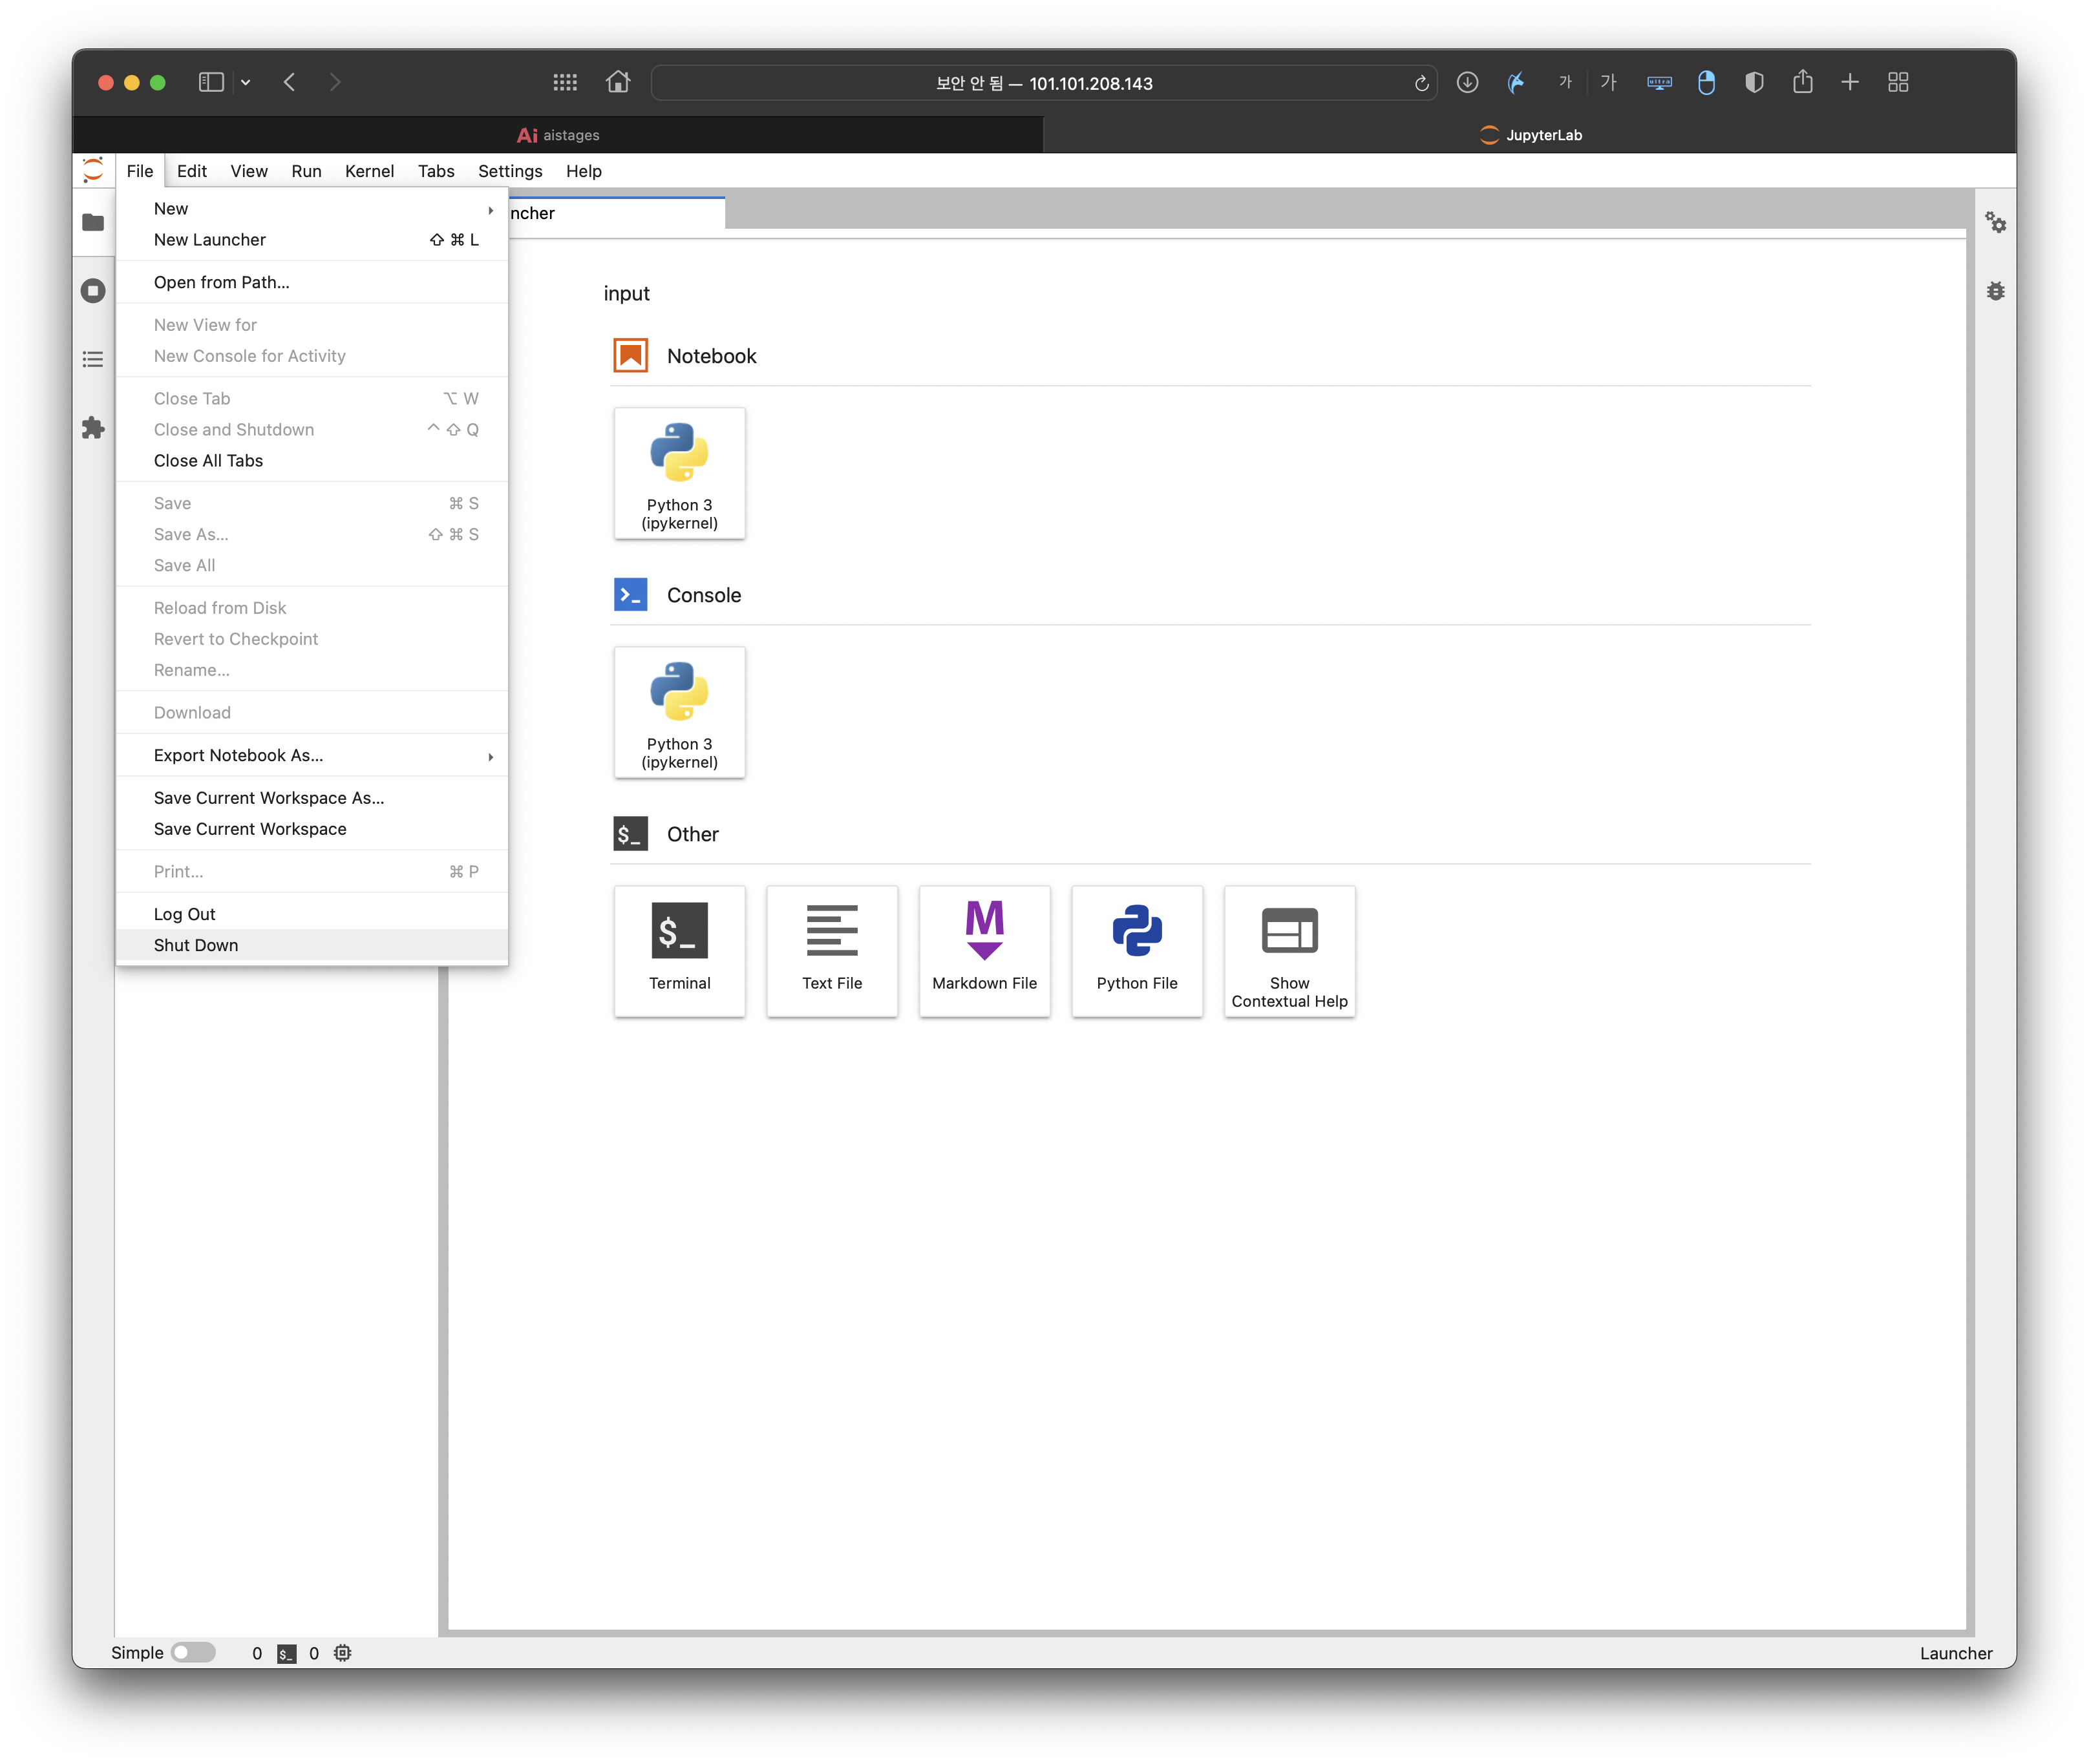
Task: Create a new Markdown File from launcher
Action: pyautogui.click(x=984, y=951)
